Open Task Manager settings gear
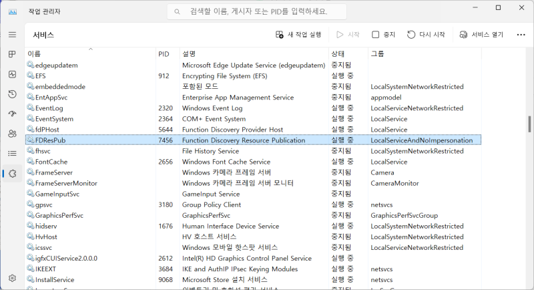Viewport: 534px width, 290px height. click(12, 278)
